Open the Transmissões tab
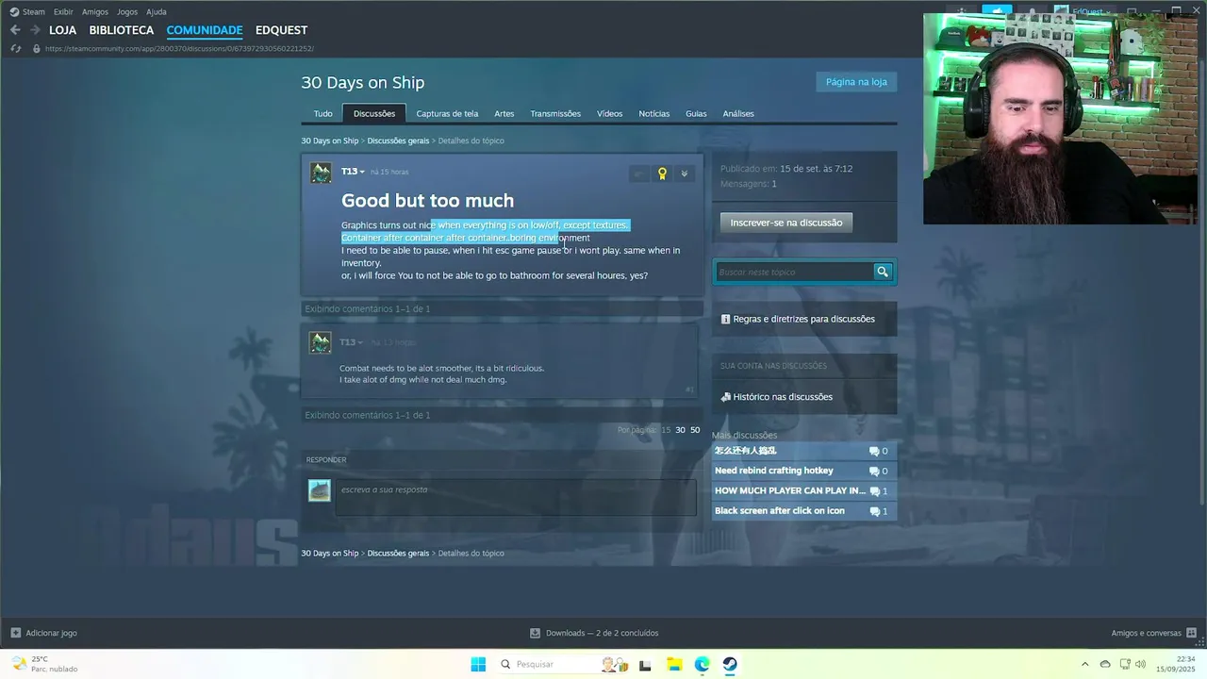The image size is (1207, 679). pyautogui.click(x=555, y=113)
